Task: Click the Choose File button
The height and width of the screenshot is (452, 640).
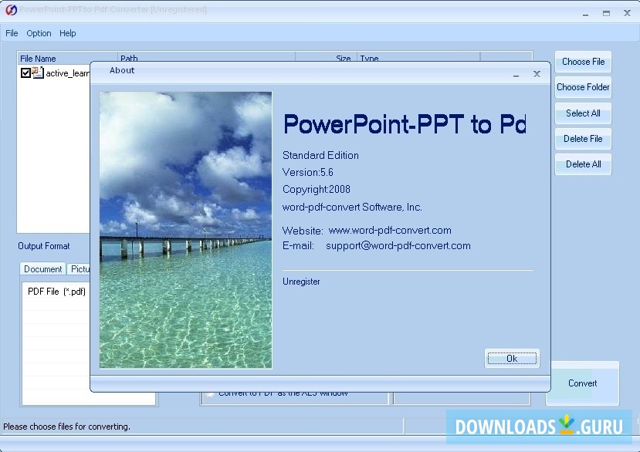Action: [583, 62]
